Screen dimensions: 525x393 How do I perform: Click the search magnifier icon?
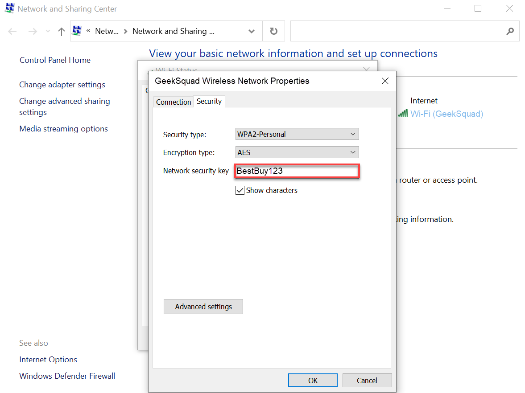(510, 31)
